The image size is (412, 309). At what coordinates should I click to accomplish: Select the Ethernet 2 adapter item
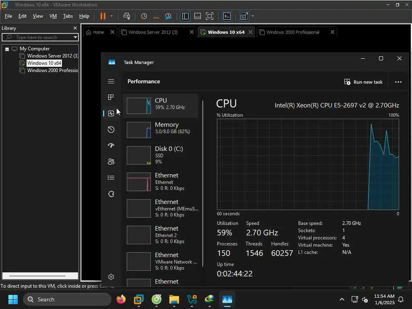(161, 235)
